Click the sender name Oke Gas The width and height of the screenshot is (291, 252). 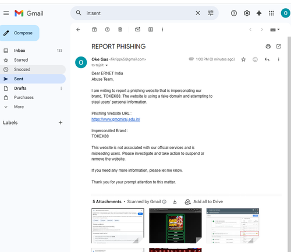(x=100, y=59)
